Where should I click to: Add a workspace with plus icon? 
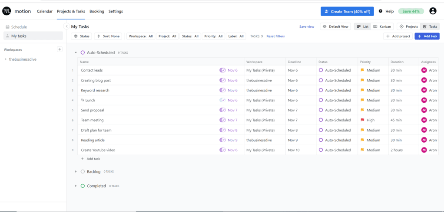coord(60,49)
